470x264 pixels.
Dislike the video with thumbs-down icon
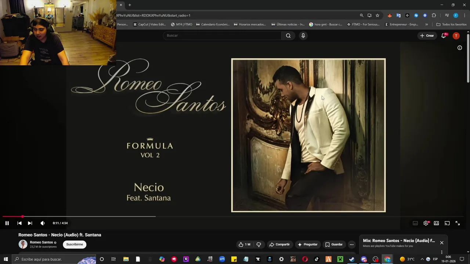259,245
